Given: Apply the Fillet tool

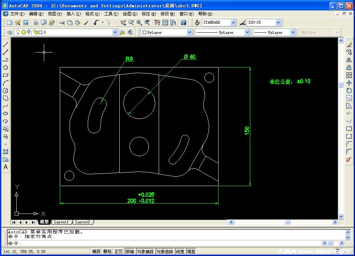Looking at the screenshot, I should click(x=349, y=152).
